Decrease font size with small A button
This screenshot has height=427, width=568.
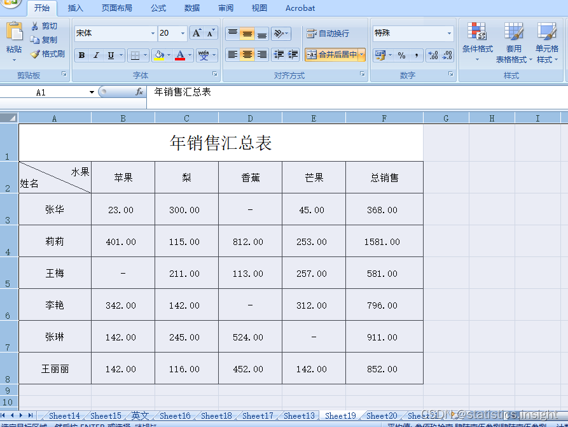tap(211, 33)
